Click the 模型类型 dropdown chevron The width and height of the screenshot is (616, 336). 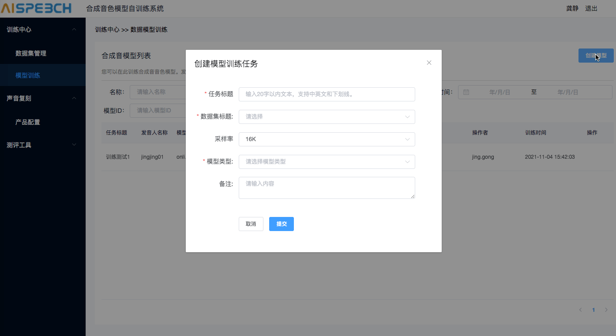408,161
